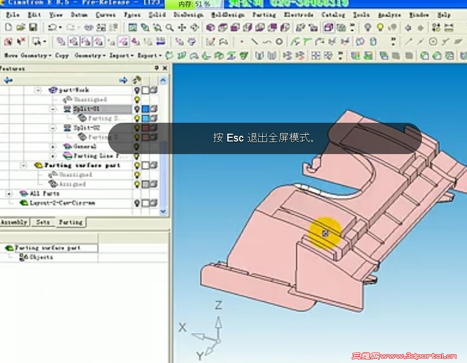467x363 pixels.
Task: Click the blue double-arrow toolbar icon
Action: click(x=161, y=41)
